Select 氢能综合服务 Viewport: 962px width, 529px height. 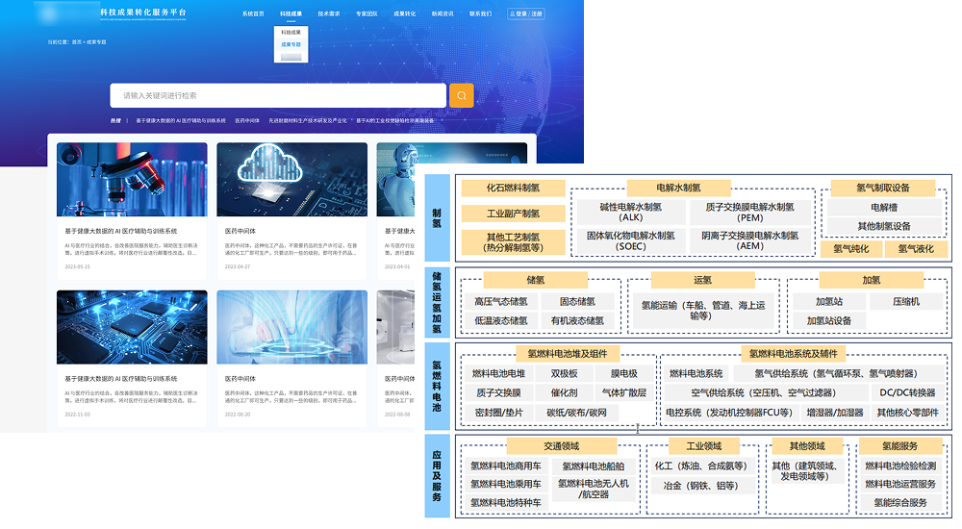pyautogui.click(x=900, y=503)
